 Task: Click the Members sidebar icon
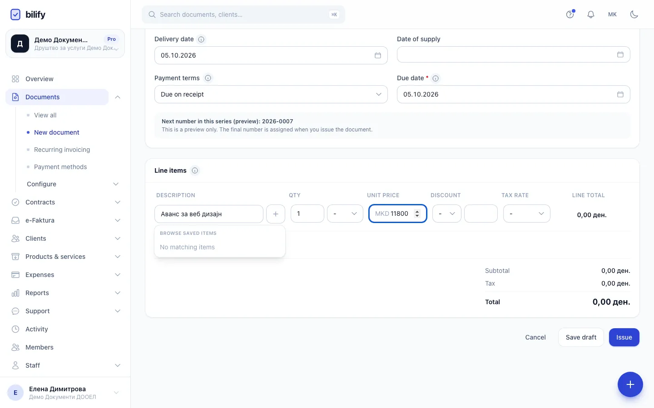tap(15, 347)
